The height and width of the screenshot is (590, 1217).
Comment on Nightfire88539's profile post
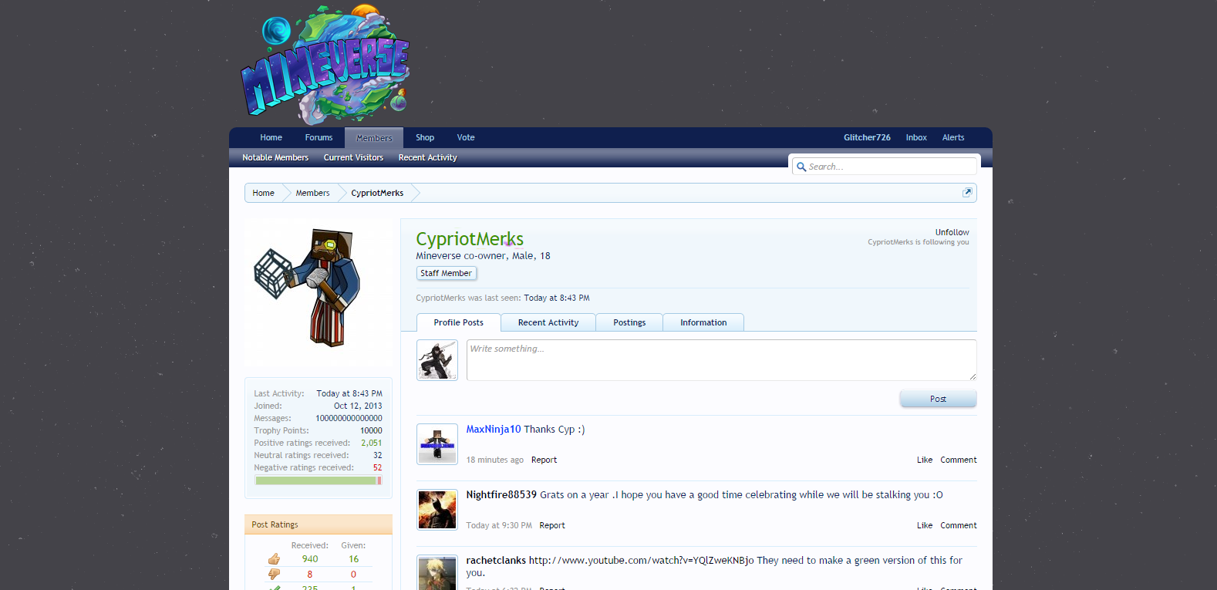click(x=959, y=525)
